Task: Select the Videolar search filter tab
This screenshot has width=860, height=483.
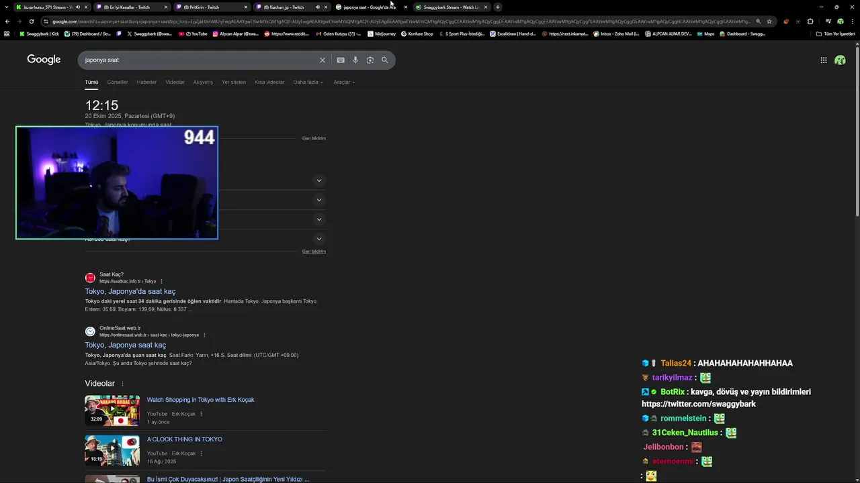Action: coord(175,82)
